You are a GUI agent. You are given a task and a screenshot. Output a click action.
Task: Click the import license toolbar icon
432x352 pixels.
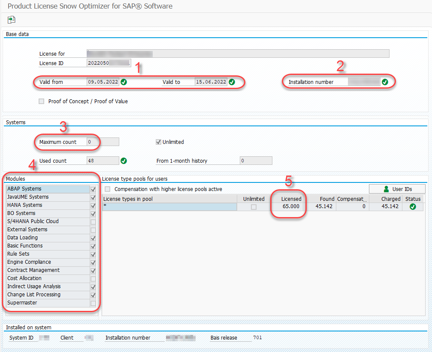pos(11,20)
